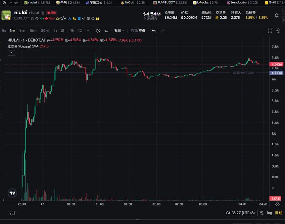Click the 4.545M current price label on axis
Screen dimensions: 285x224
point(277,64)
